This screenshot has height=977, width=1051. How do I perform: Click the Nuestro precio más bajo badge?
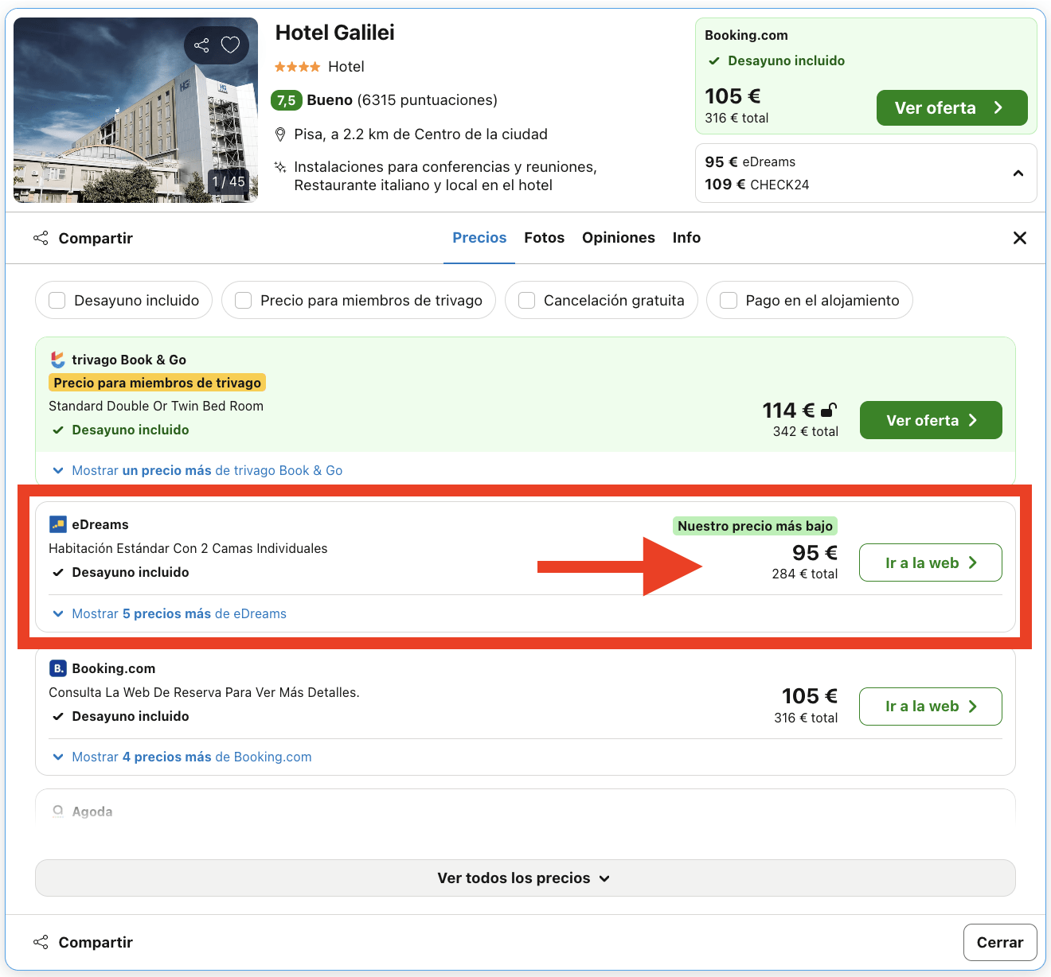pos(755,526)
